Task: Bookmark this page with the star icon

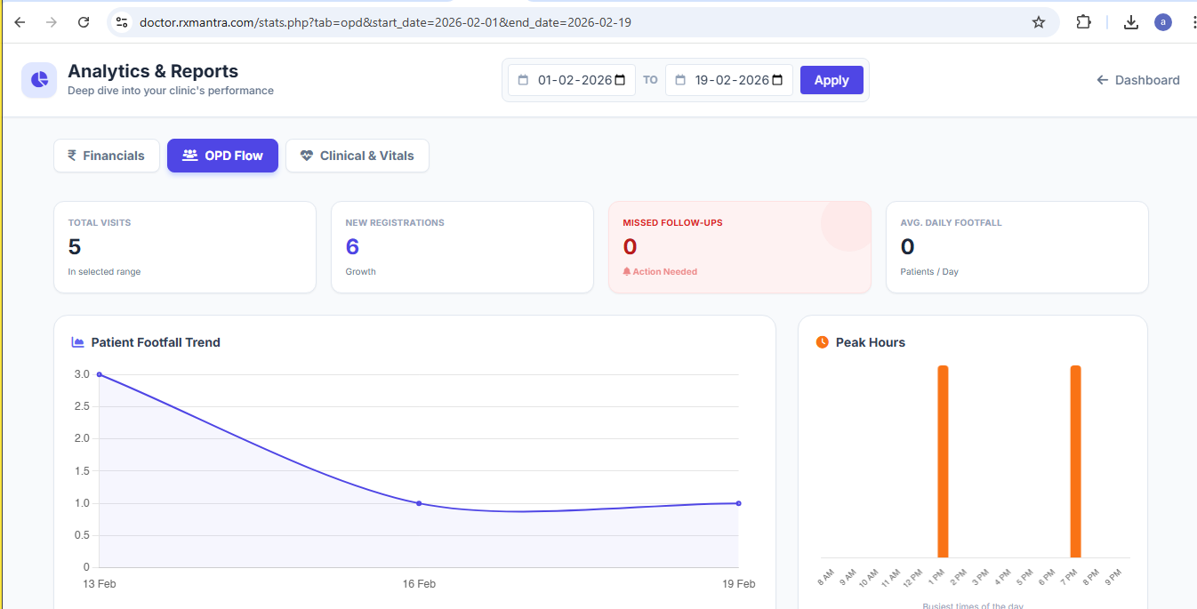Action: 1038,22
